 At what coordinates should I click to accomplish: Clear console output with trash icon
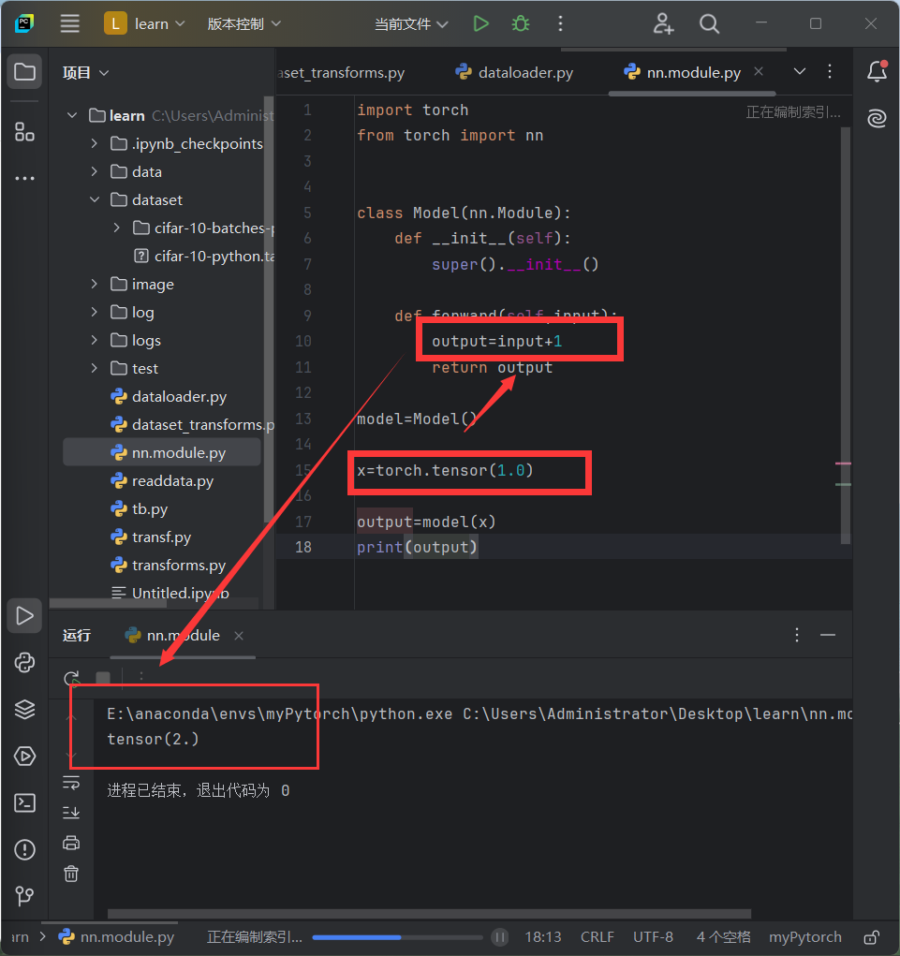pos(71,874)
